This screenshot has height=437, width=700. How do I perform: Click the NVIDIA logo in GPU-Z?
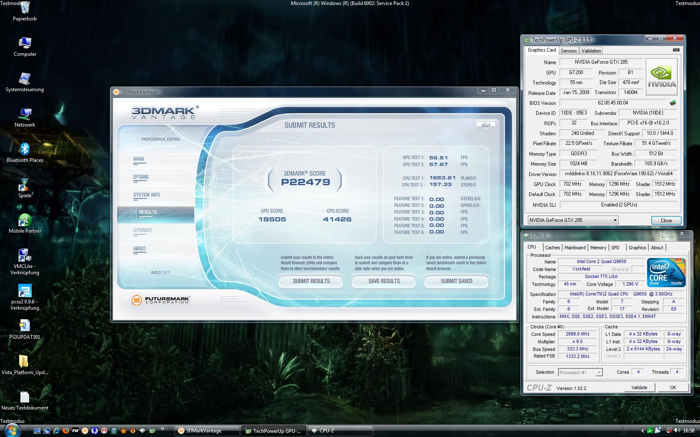click(662, 77)
